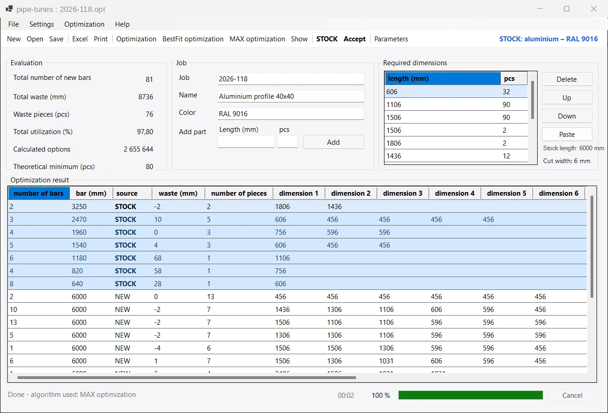608x413 pixels.
Task: Save the job from the toolbar
Action: click(x=56, y=39)
